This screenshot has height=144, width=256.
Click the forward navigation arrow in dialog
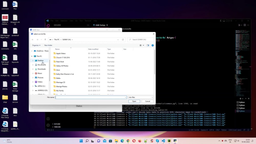tap(37, 40)
